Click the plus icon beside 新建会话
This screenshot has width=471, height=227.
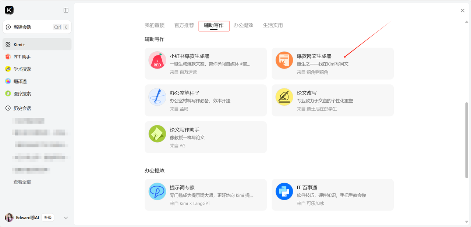[x=8, y=27]
